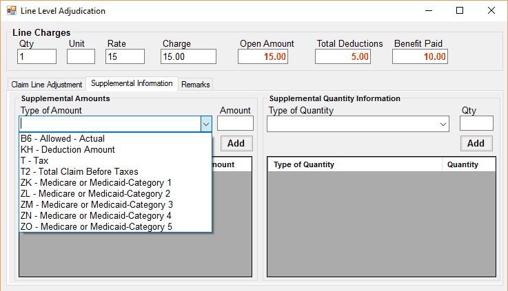Click the Qty field in Line Charges
508x291 pixels.
[37, 56]
